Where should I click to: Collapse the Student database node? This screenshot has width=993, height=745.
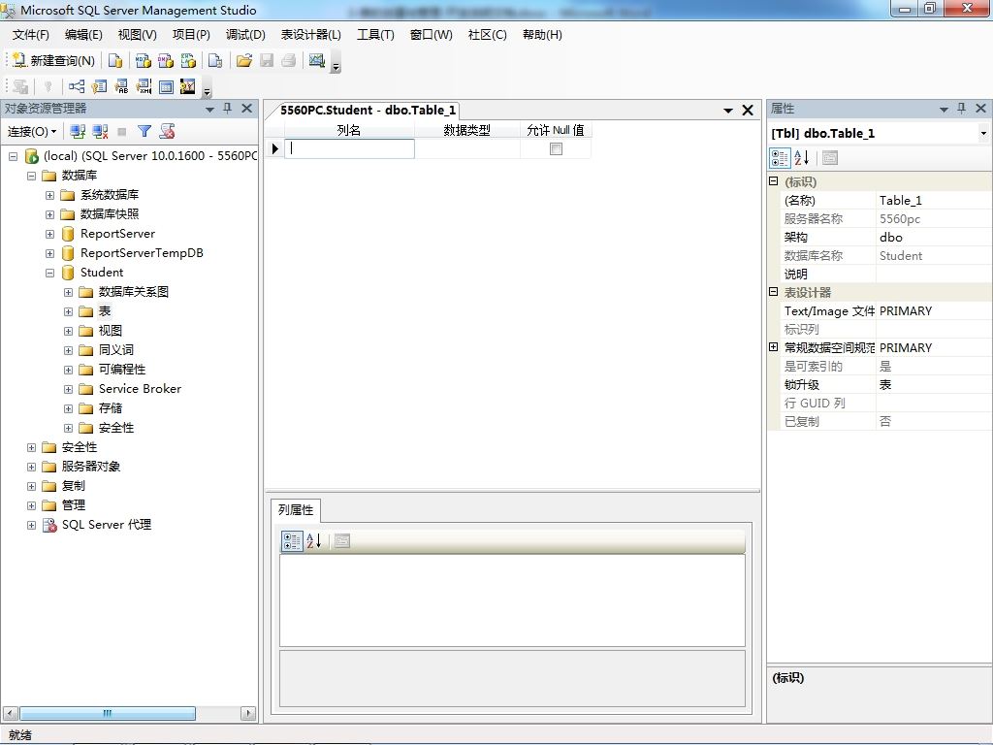pos(49,273)
